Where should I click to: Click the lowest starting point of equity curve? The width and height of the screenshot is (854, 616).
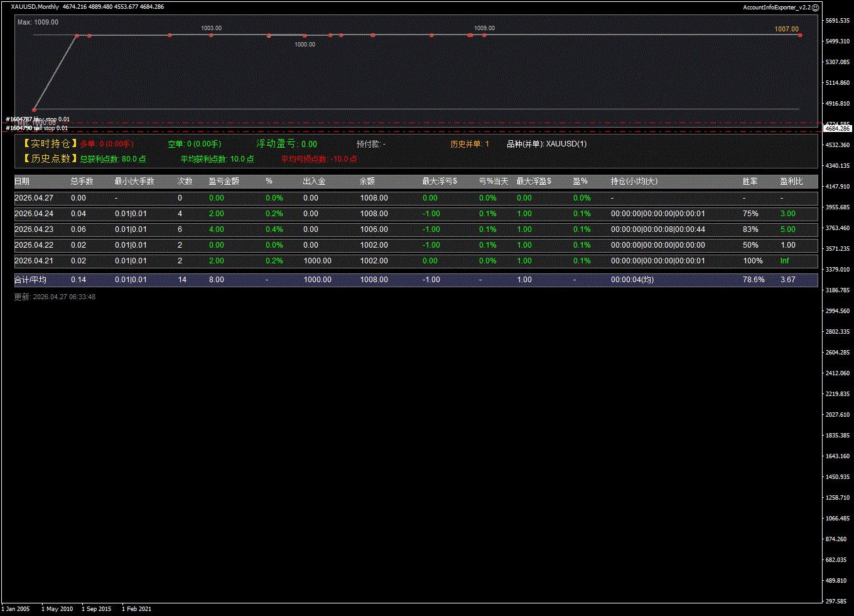coord(35,109)
